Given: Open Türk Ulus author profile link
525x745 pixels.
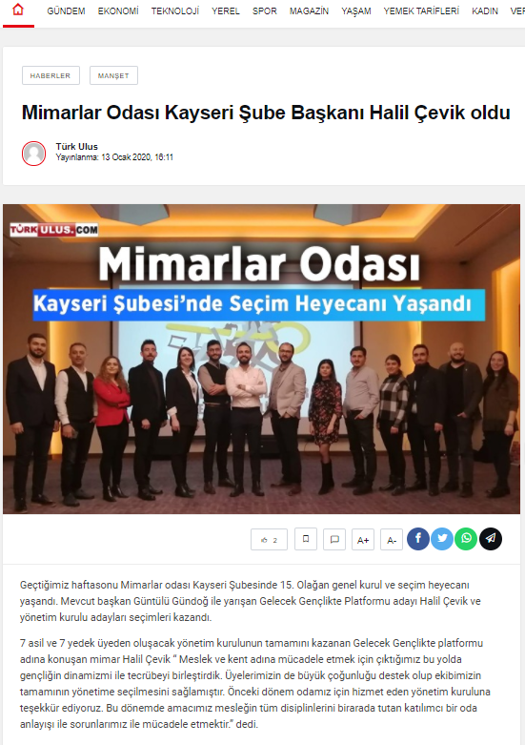Looking at the screenshot, I should click(x=77, y=146).
